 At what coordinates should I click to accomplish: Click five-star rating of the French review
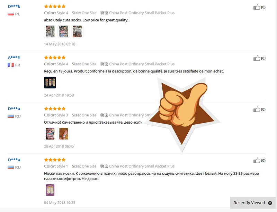point(55,57)
